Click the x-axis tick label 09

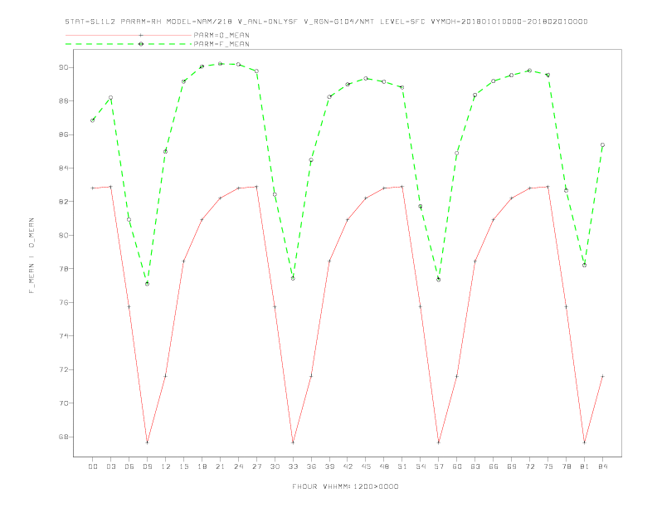tap(147, 466)
